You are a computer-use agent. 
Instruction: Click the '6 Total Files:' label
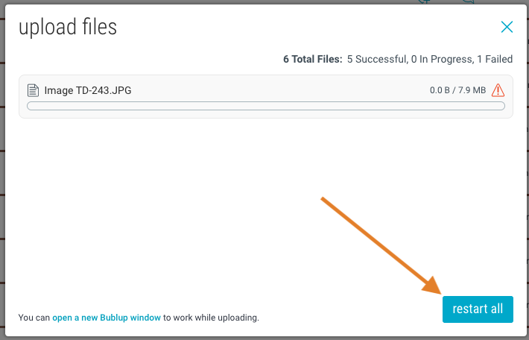coord(312,59)
